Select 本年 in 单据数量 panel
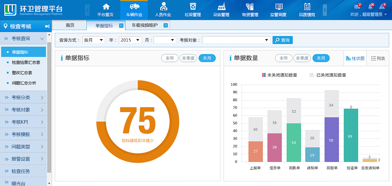Screen dimensions: 392x186 click(284, 58)
